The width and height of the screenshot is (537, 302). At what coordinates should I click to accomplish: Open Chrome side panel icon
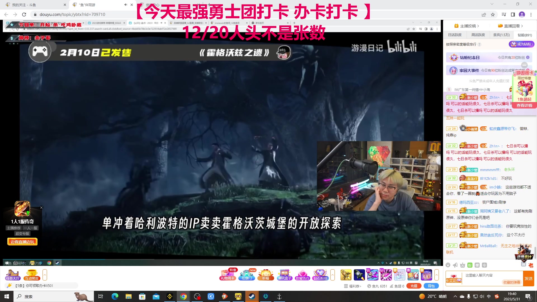click(x=513, y=15)
